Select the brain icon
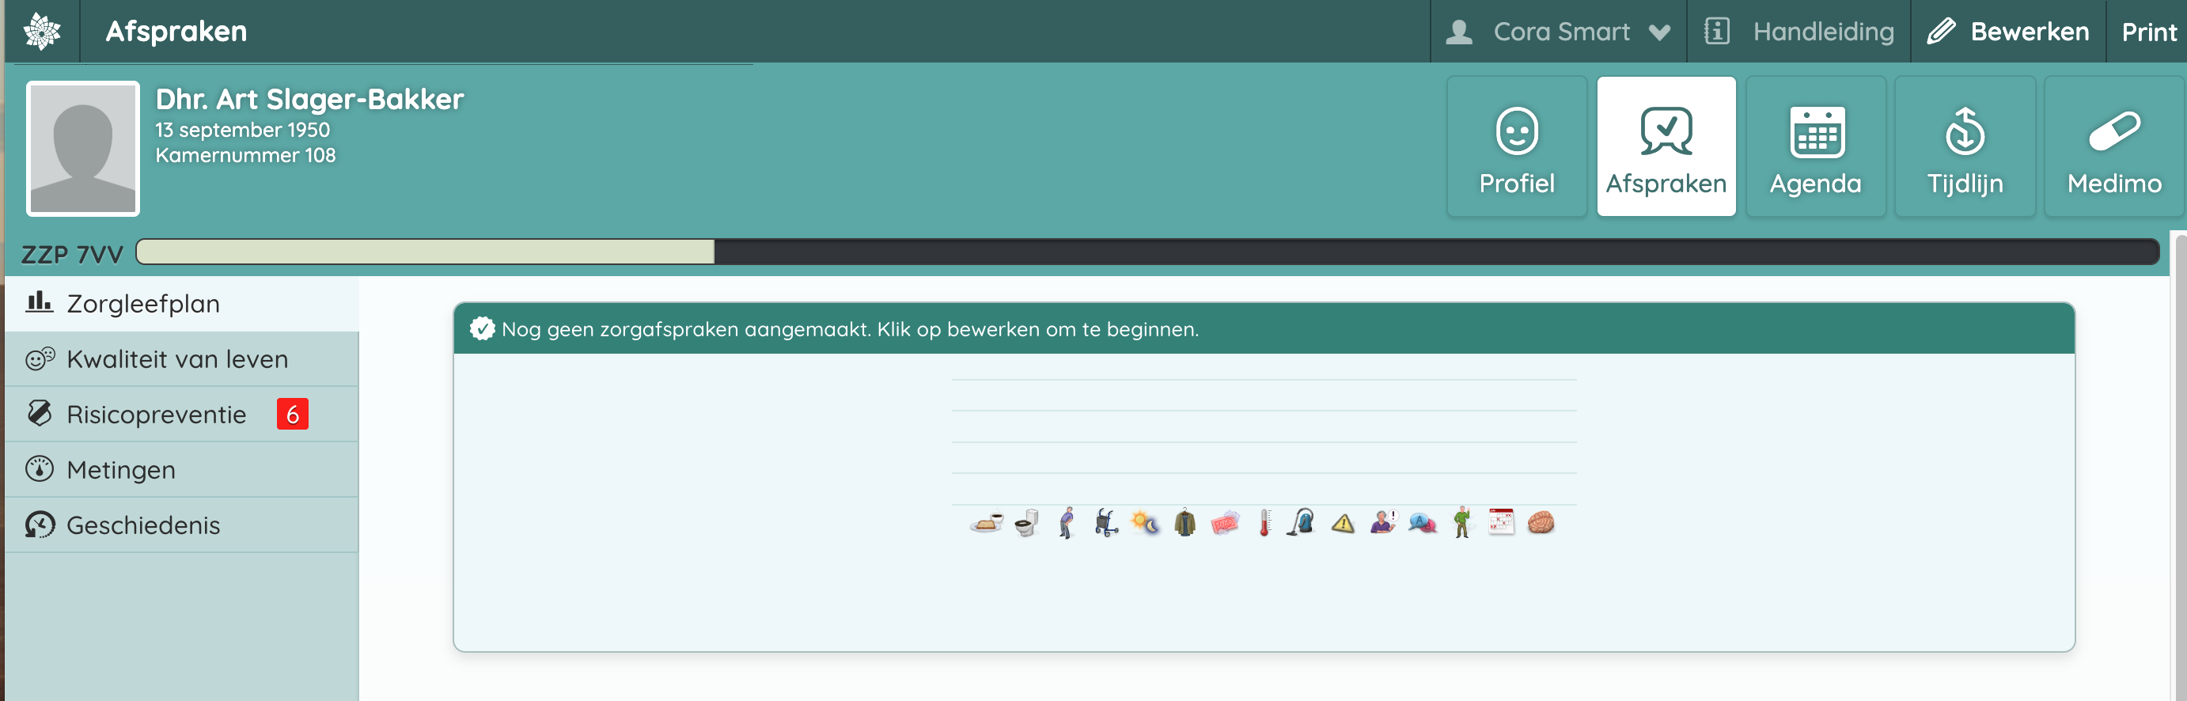 tap(1540, 523)
